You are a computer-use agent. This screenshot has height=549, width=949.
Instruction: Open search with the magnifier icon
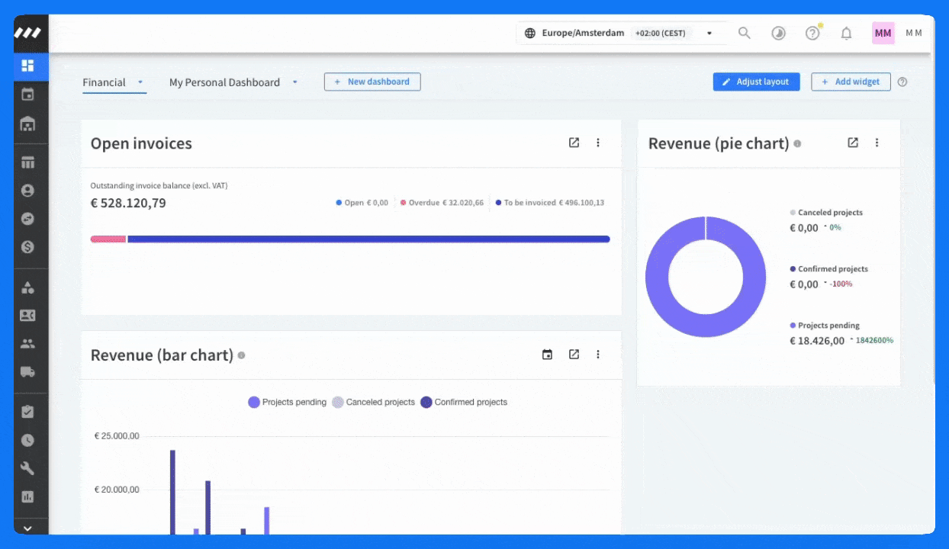click(744, 34)
